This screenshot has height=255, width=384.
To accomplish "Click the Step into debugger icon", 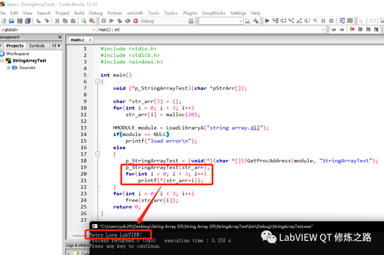I will pos(291,21).
